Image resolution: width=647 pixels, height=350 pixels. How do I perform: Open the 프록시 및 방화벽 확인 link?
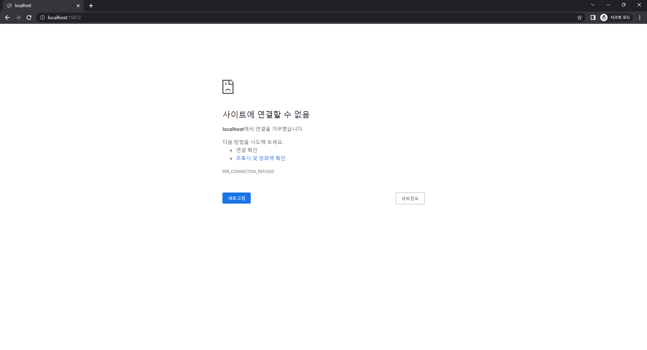click(260, 158)
